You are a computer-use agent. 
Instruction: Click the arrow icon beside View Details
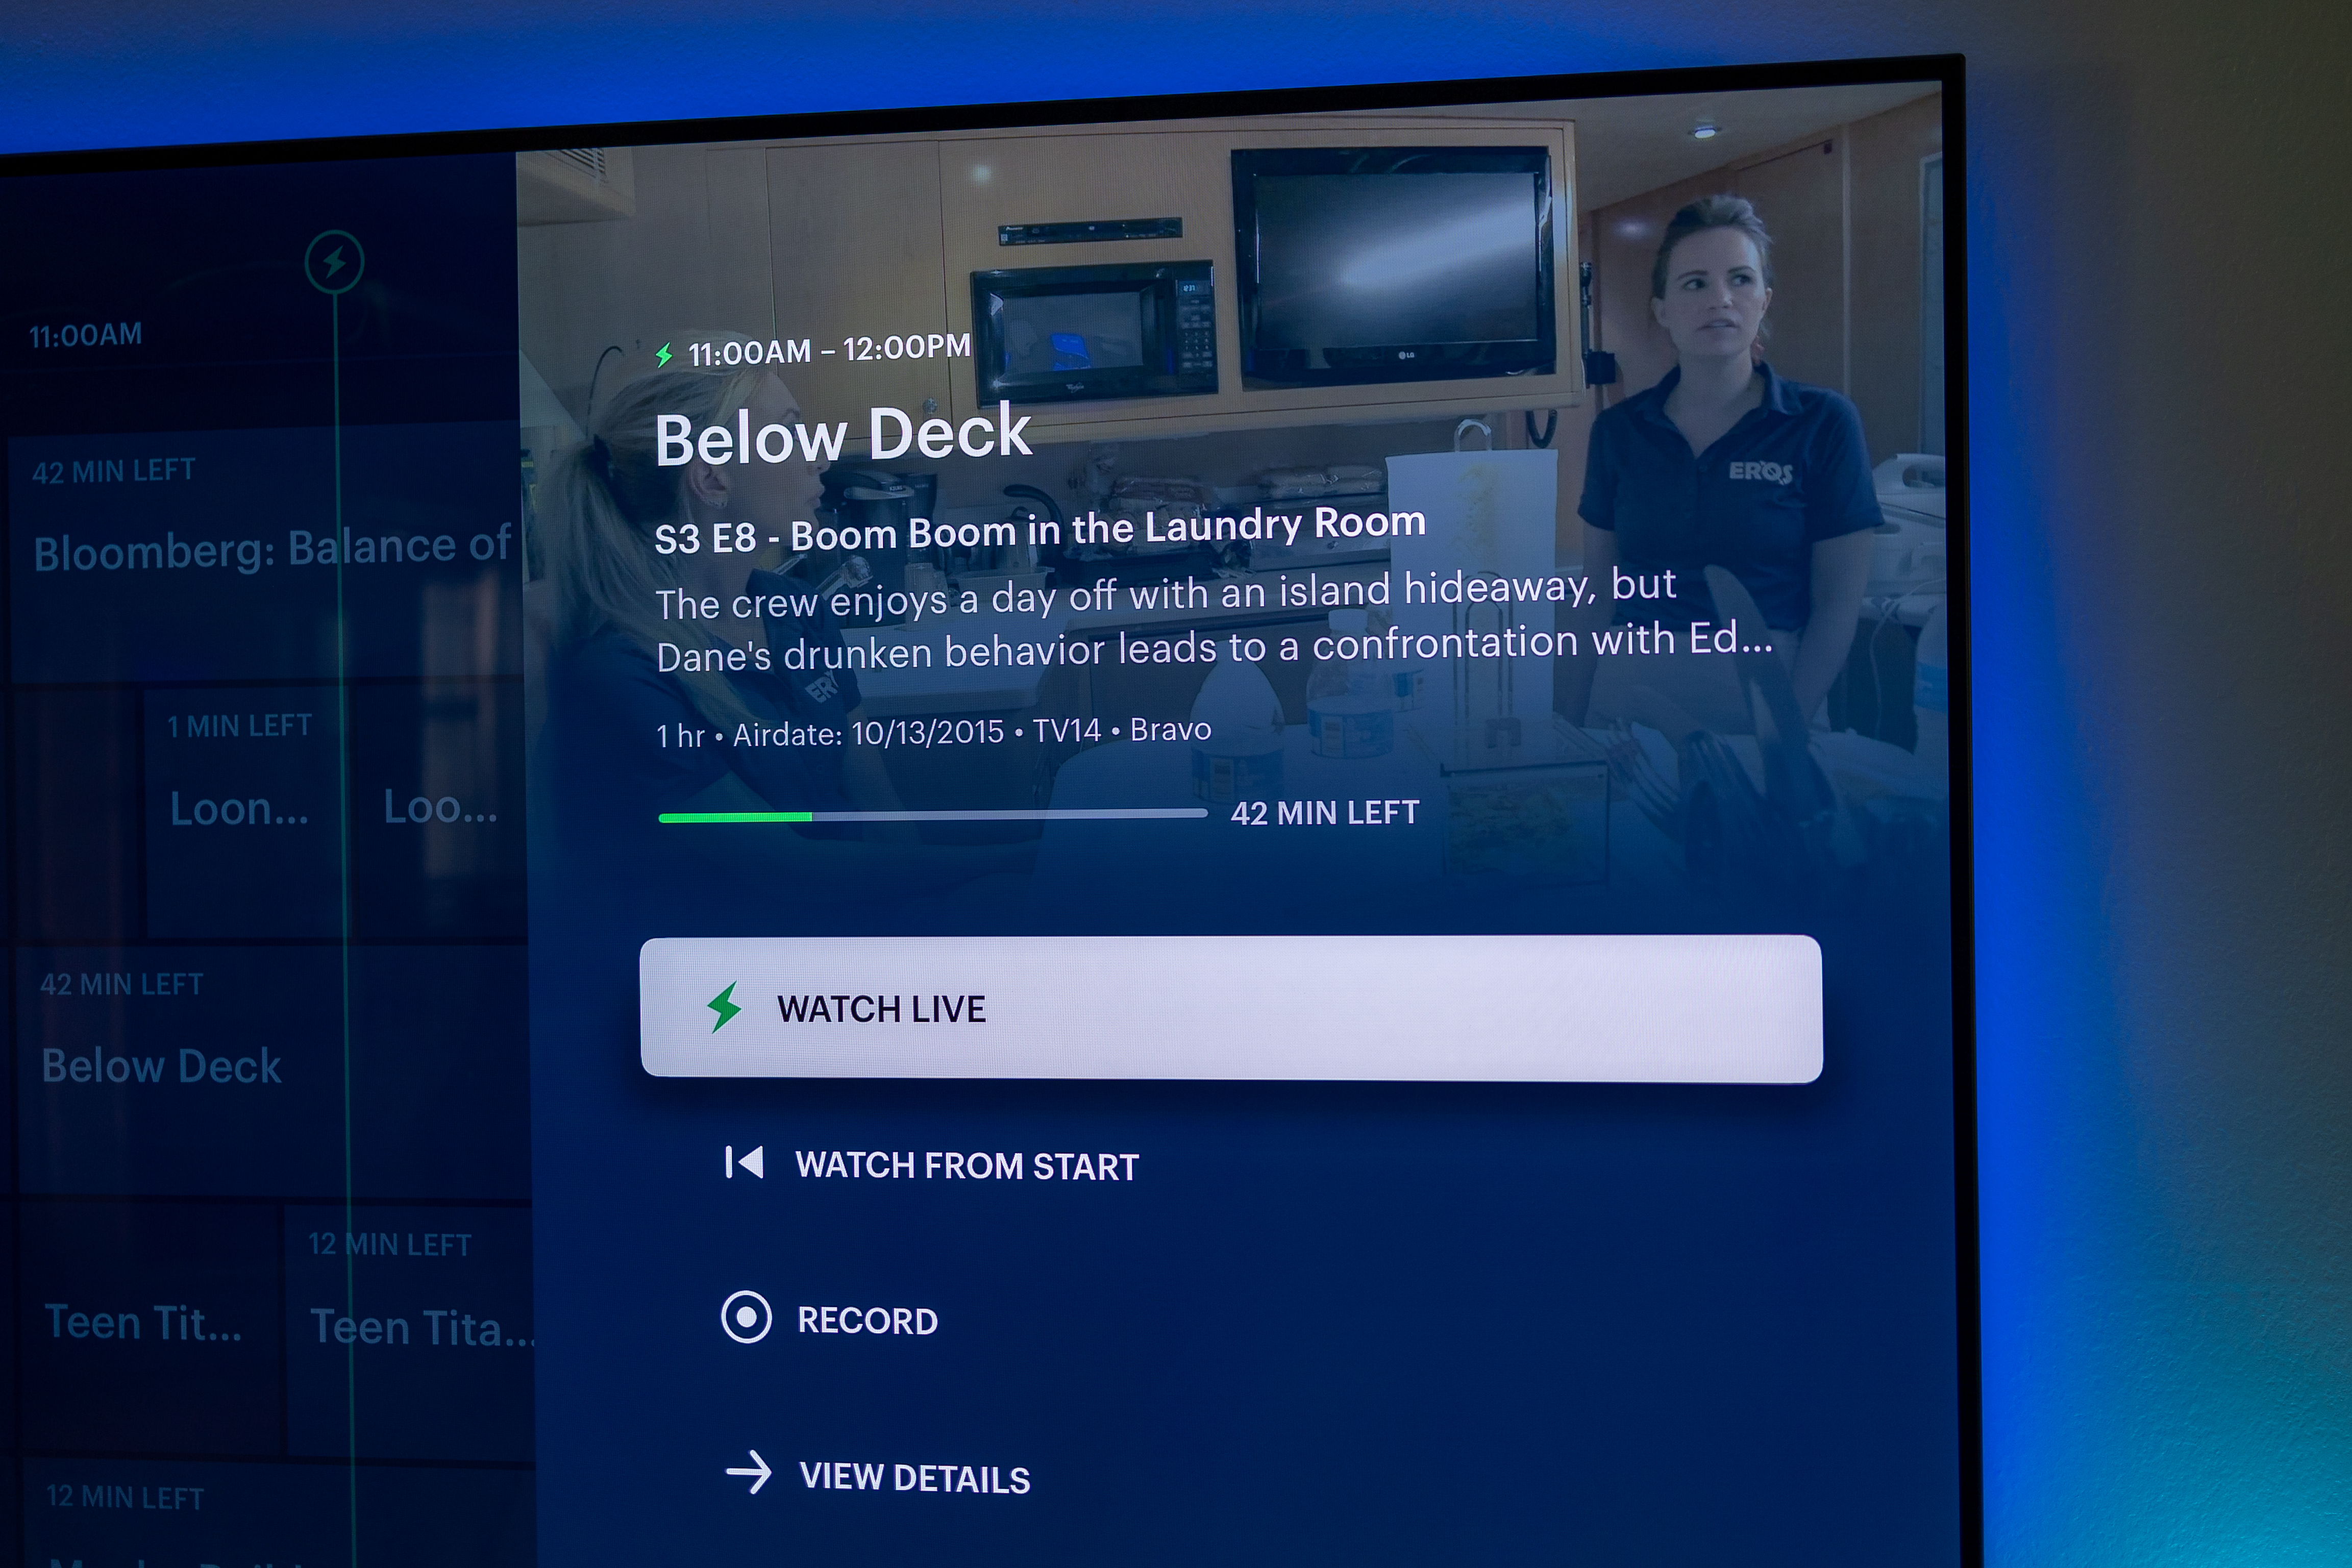pos(748,1473)
